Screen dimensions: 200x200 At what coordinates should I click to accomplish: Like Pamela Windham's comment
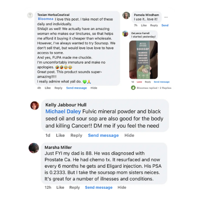[144, 25]
